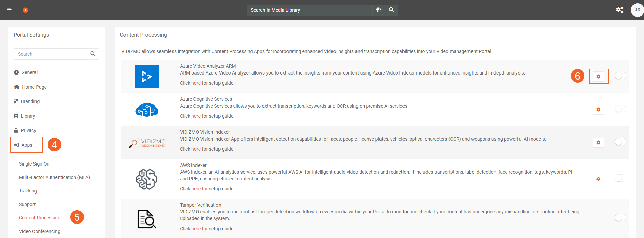Click 'here' link for AWS Indexer setup guide
Viewport: 644px width, 238px height.
[196, 189]
